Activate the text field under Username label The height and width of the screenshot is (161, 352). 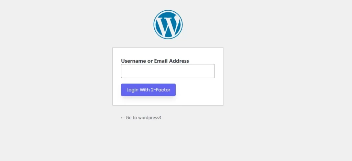point(168,71)
